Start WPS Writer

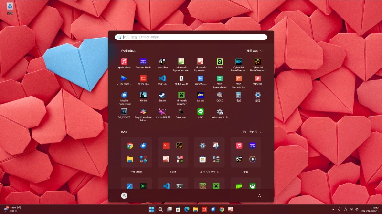point(201,78)
